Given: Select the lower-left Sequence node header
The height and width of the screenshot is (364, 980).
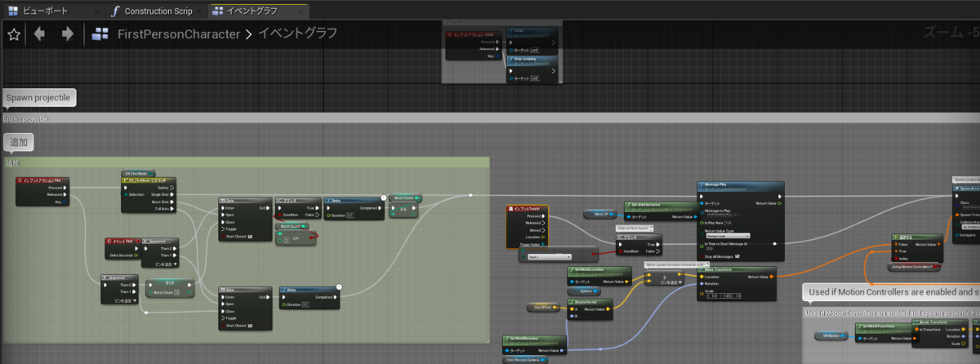Looking at the screenshot, I should [120, 277].
